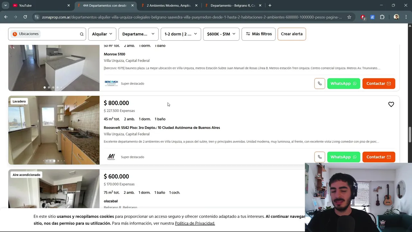Click the search magnifier in Ubicaciones field

[82, 34]
